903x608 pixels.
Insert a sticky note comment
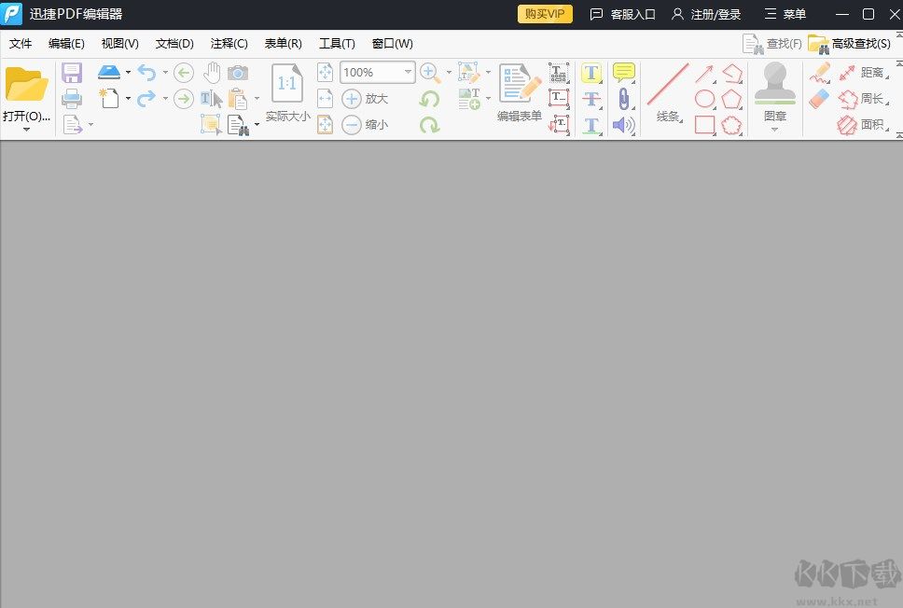pyautogui.click(x=623, y=72)
